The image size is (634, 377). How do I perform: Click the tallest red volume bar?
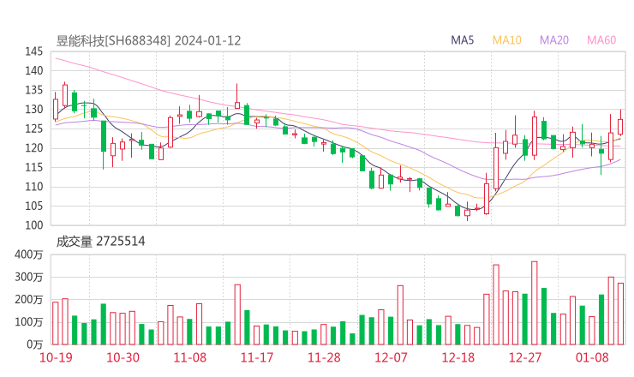534,302
